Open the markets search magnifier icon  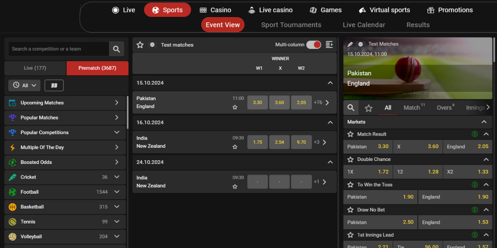[x=350, y=107]
